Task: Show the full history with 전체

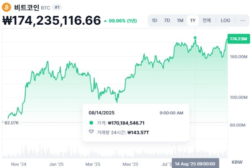Action: [207, 20]
